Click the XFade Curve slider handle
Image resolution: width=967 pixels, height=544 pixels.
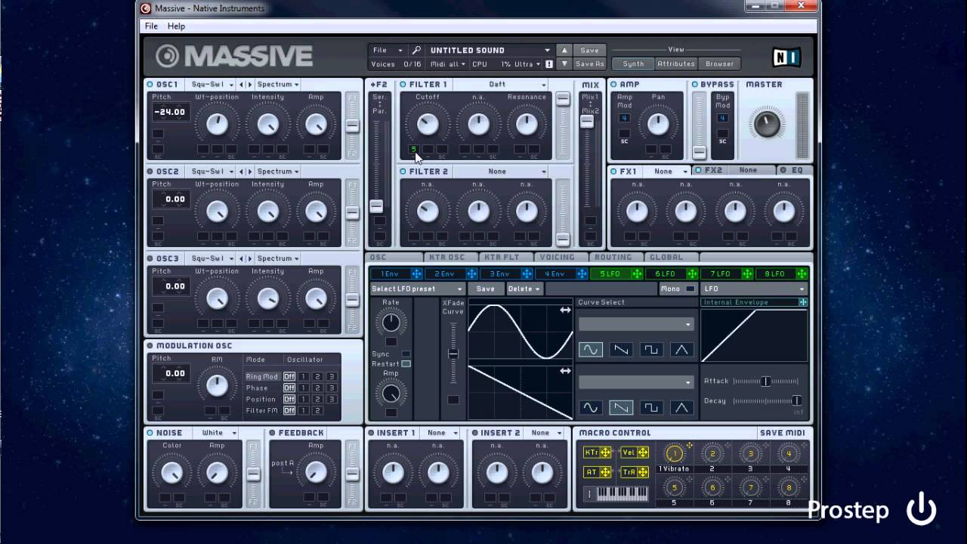[x=453, y=354]
